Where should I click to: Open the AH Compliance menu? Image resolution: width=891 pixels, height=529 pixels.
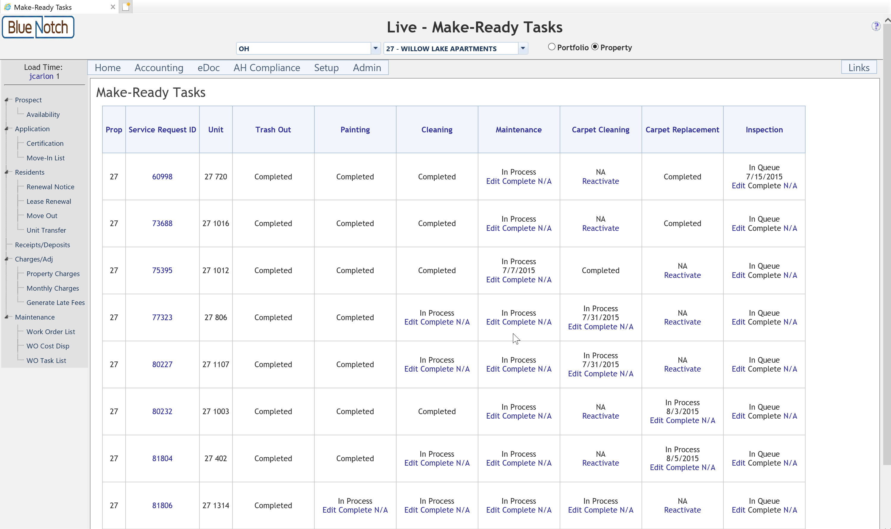click(266, 68)
